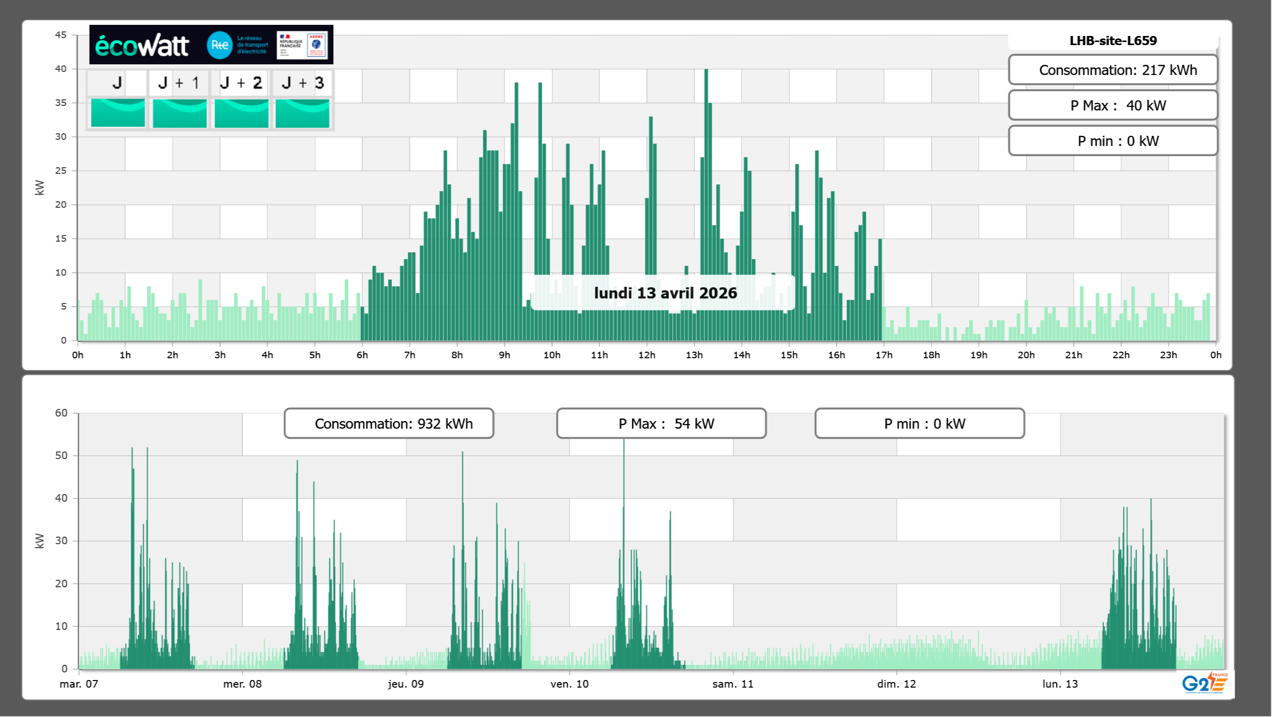Image resolution: width=1272 pixels, height=717 pixels.
Task: Click the RTE round logo
Action: 219,45
